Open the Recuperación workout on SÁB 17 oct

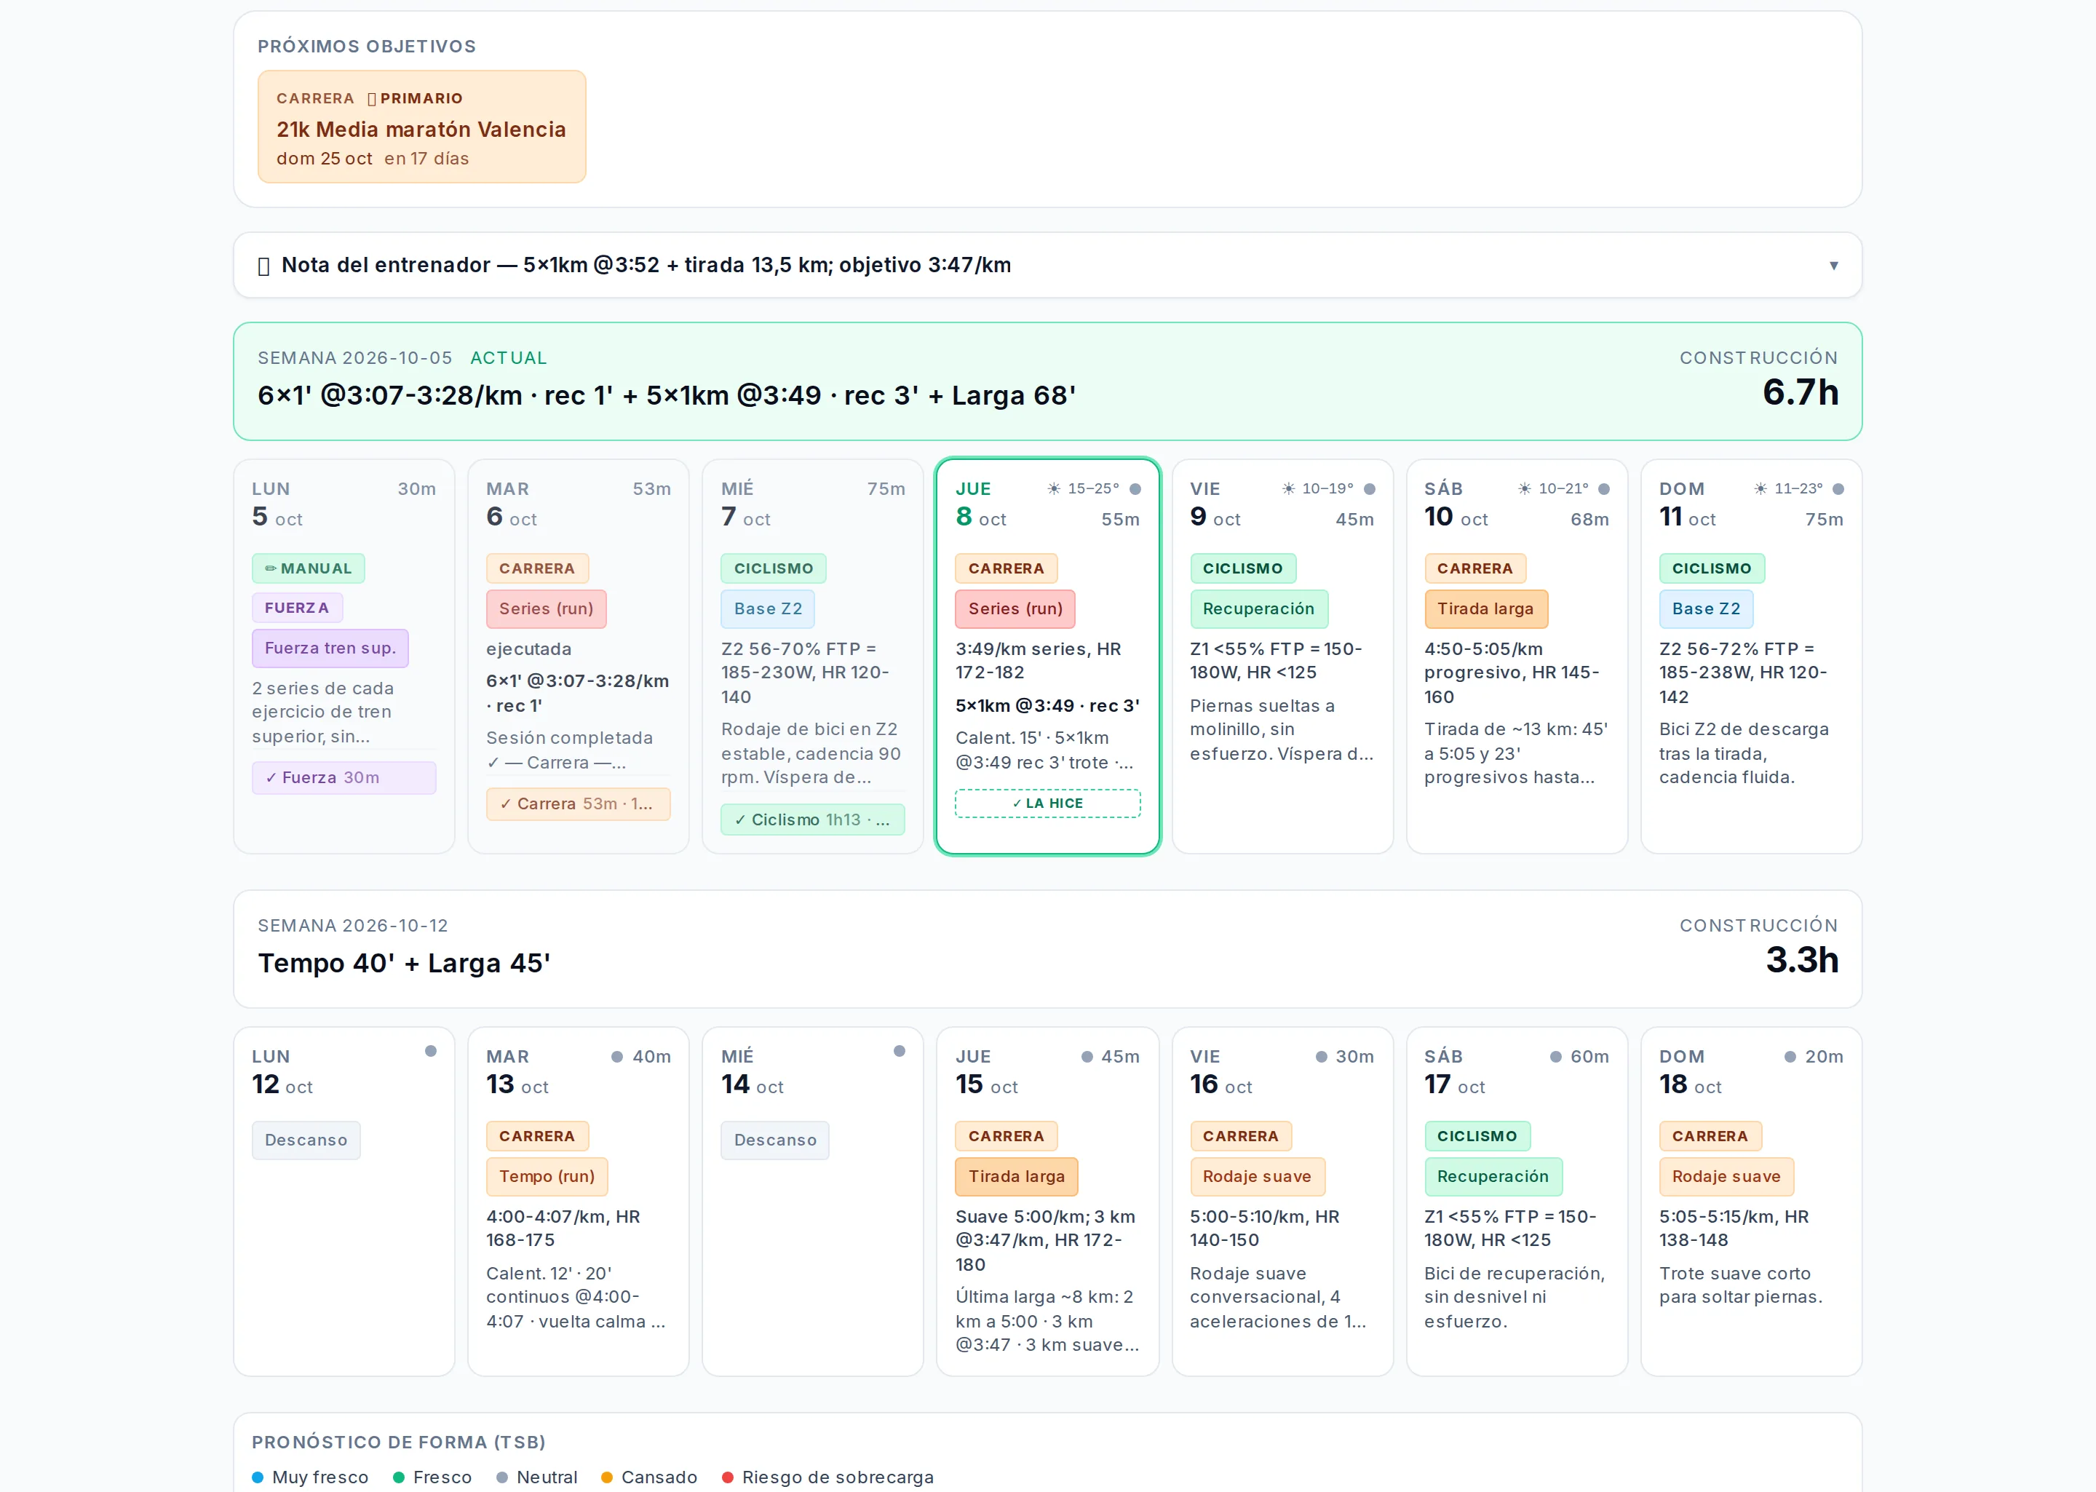(x=1493, y=1177)
